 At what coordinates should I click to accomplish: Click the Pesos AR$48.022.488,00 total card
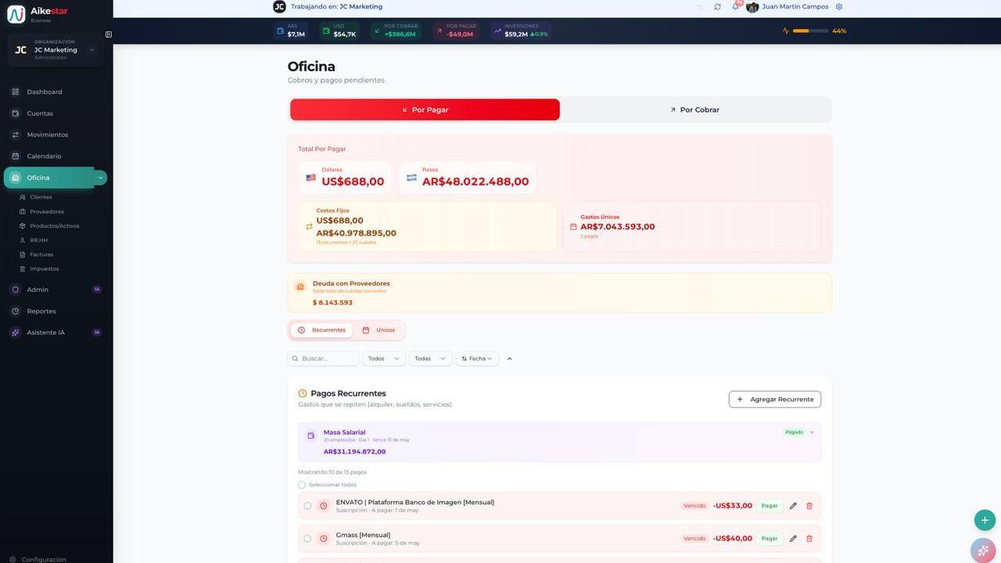(x=468, y=178)
